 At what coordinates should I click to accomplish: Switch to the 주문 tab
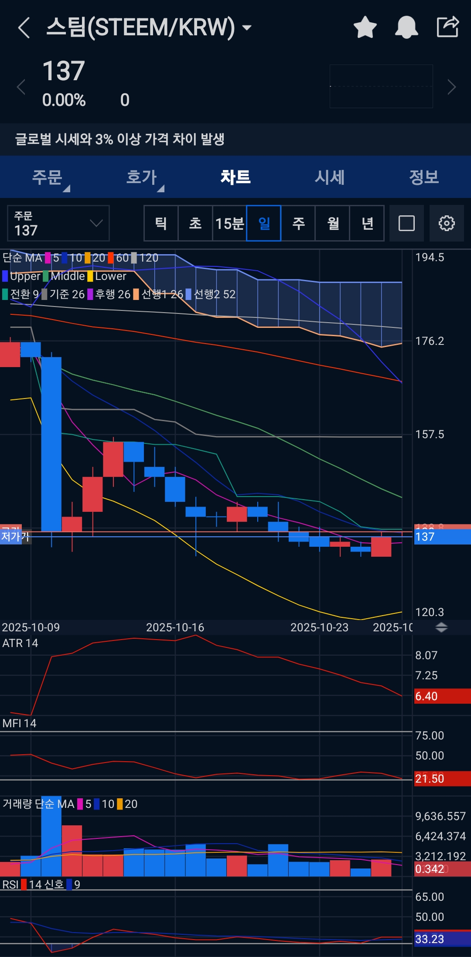point(47,177)
